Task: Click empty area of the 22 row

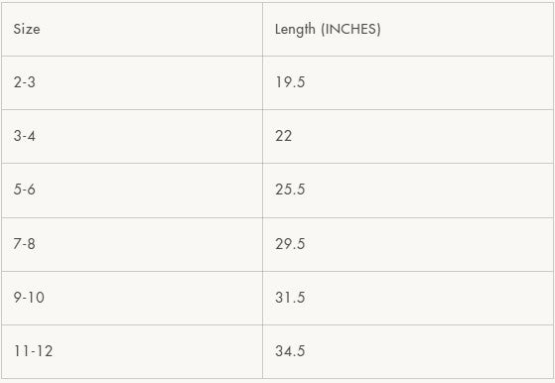Action: coord(425,137)
